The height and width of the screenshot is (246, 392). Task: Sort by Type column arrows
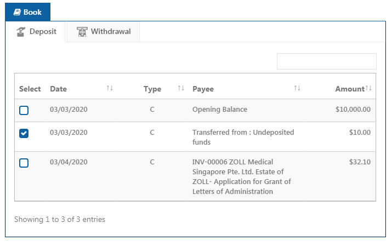point(181,88)
